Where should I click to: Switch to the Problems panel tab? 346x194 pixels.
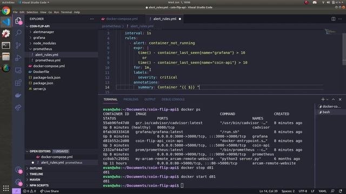(x=131, y=99)
